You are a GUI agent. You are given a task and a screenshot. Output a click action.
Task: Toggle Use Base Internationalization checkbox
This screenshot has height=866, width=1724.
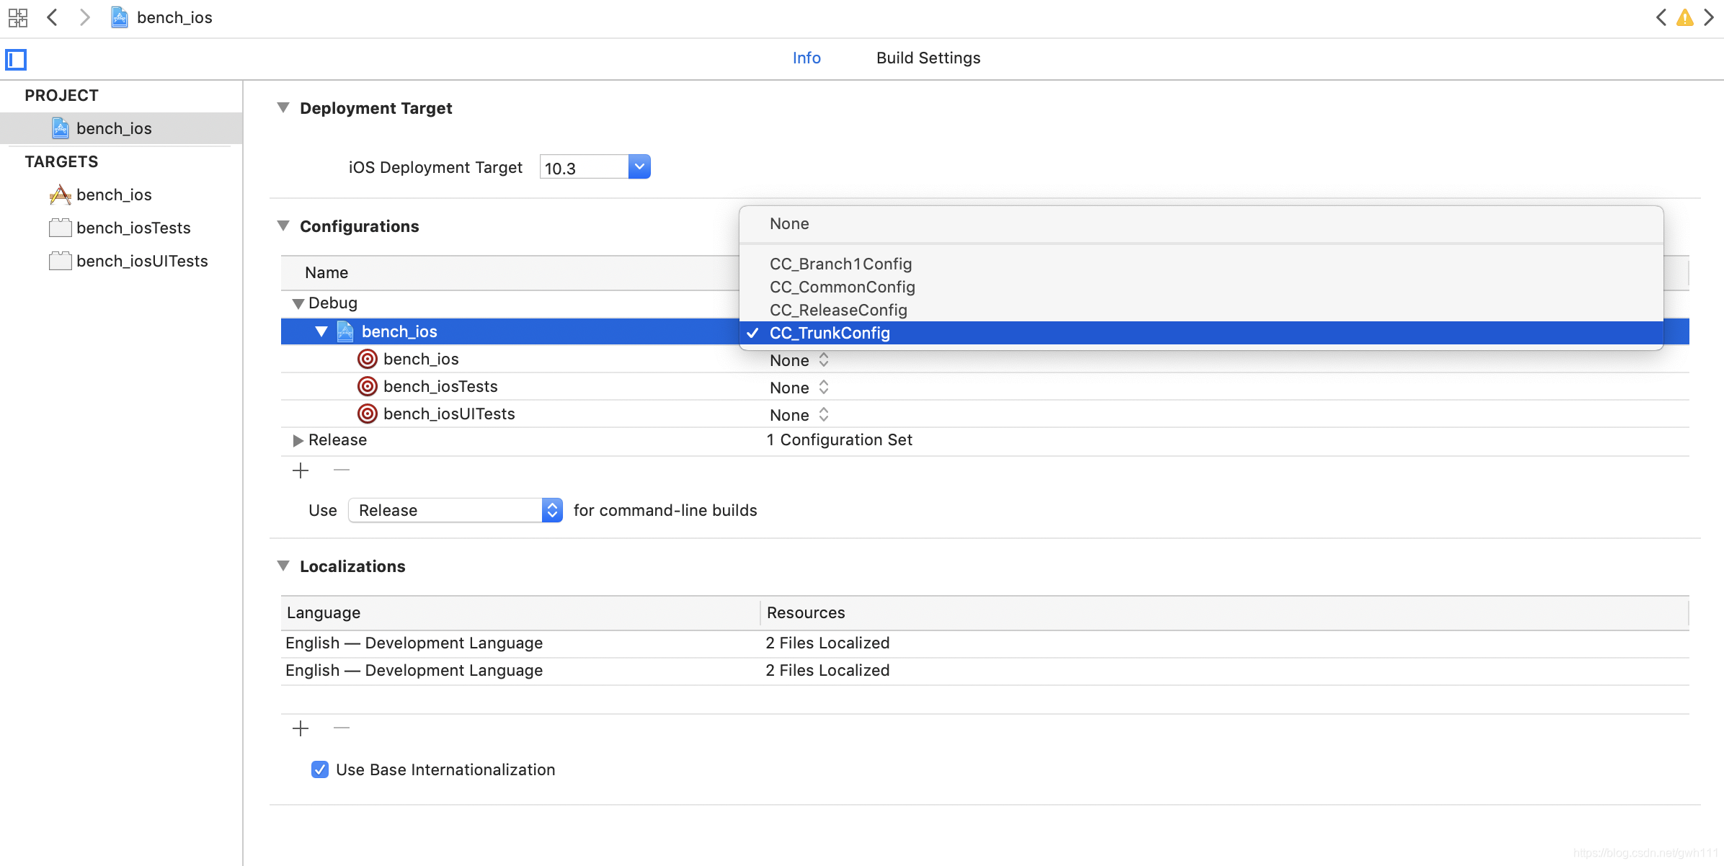point(320,769)
